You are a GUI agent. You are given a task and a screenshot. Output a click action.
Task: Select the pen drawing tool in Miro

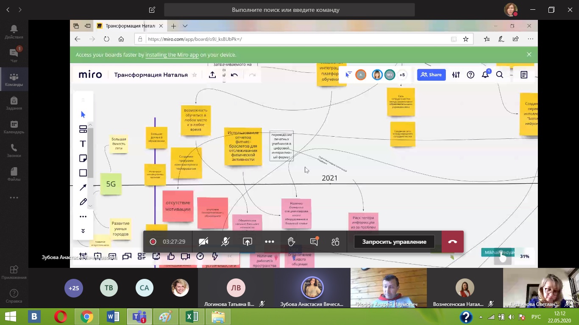pyautogui.click(x=83, y=202)
